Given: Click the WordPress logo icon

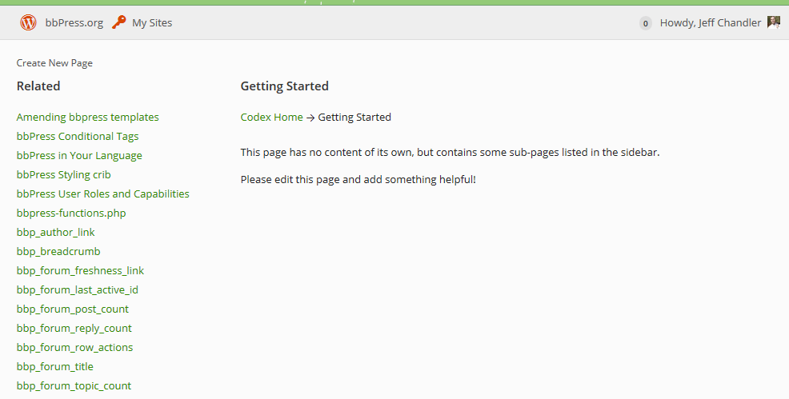Looking at the screenshot, I should pyautogui.click(x=28, y=22).
